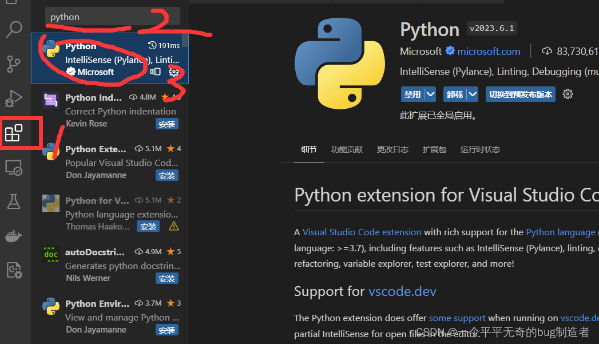The width and height of the screenshot is (599, 344).
Task: Click the bottom activity bar icon with gear
Action: 14,270
